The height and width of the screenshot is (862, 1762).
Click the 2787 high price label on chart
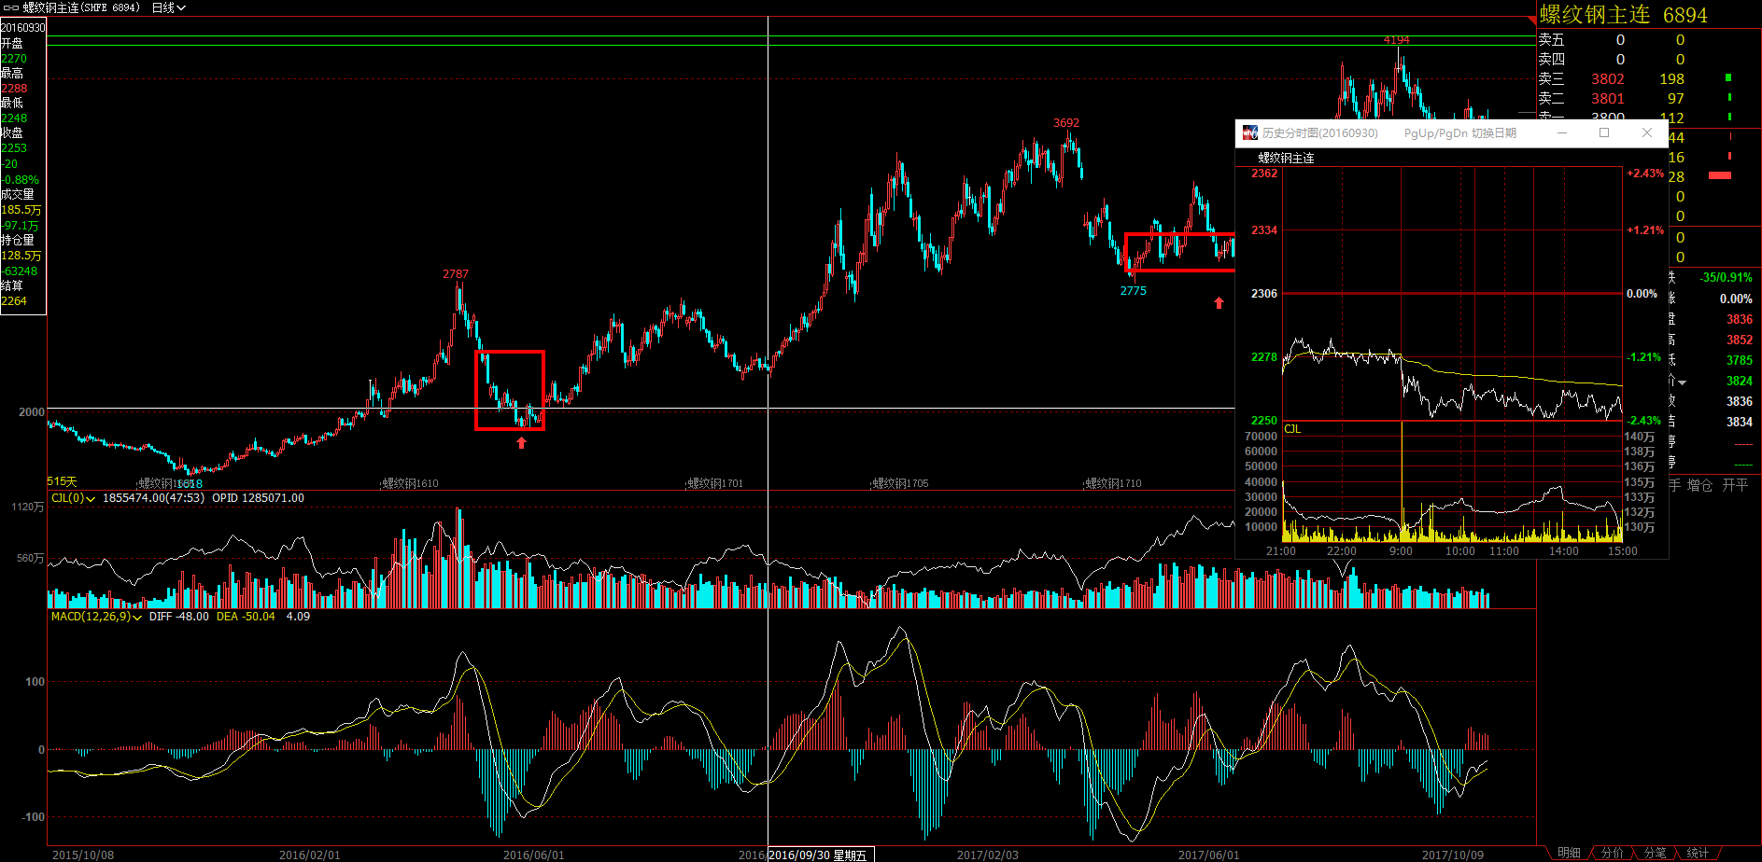pos(456,274)
